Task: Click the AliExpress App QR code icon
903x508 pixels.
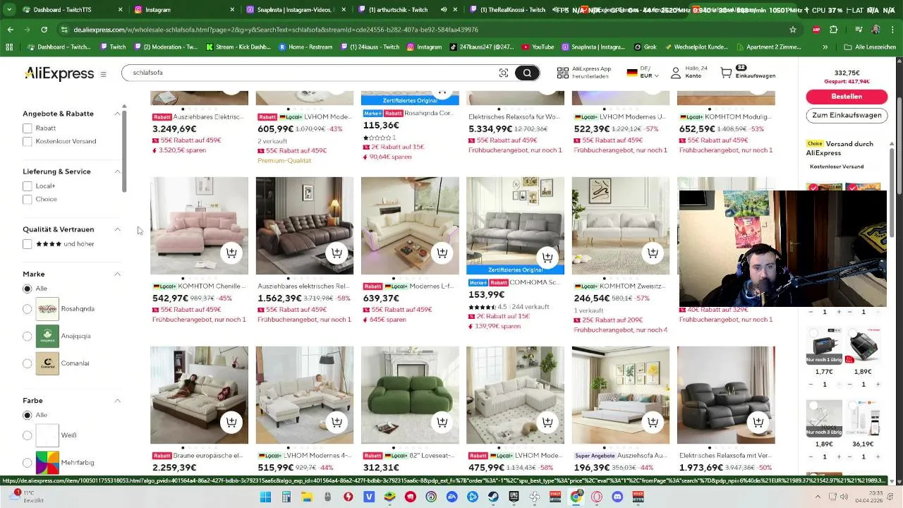Action: coord(562,73)
